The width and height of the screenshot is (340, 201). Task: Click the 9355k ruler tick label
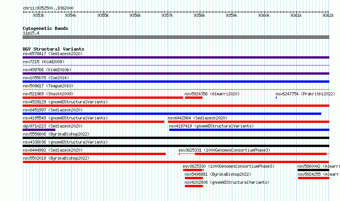coord(103,15)
